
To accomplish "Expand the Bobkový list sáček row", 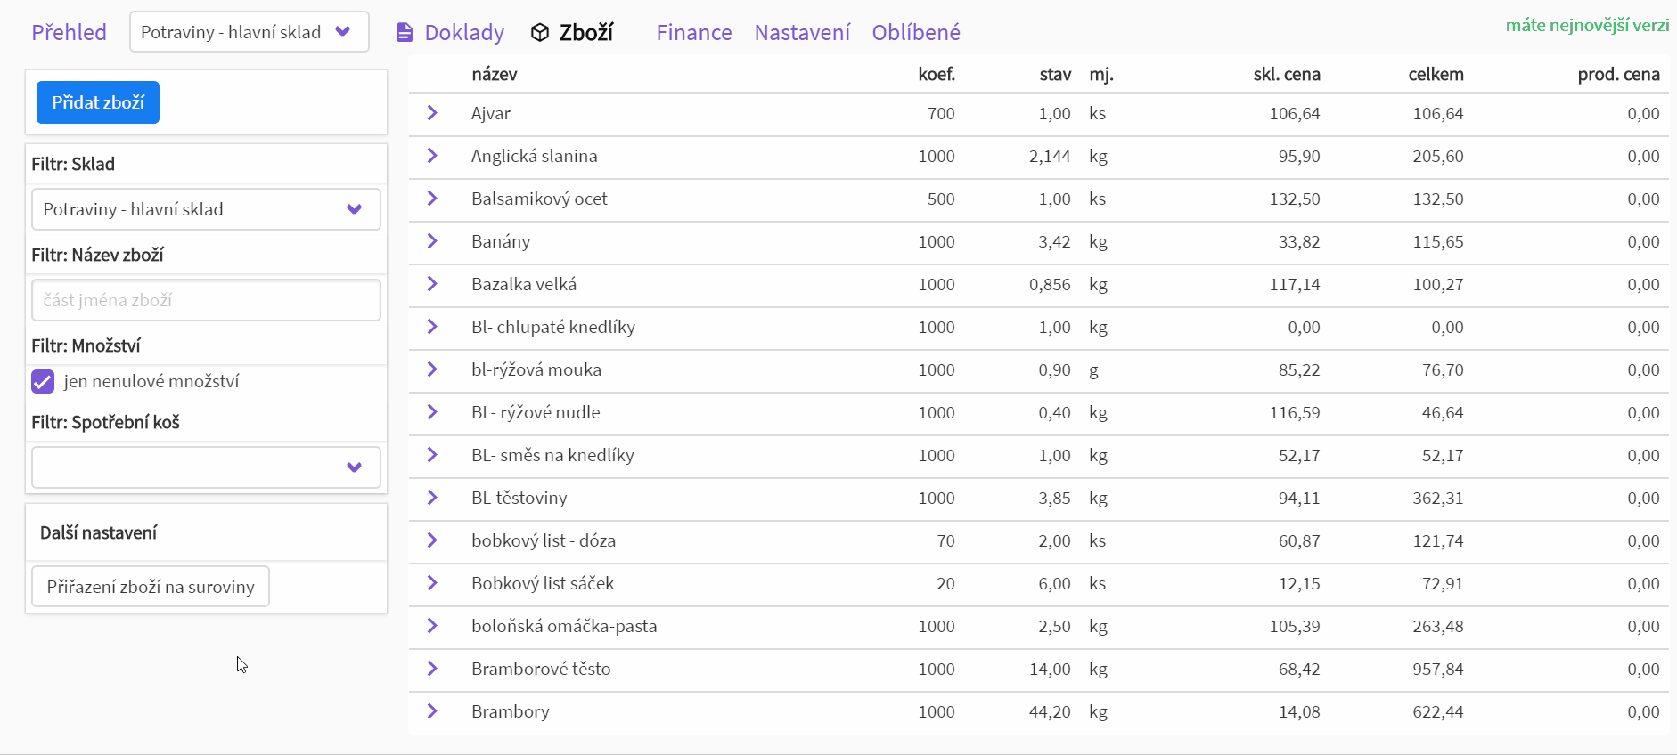I will click(x=432, y=583).
